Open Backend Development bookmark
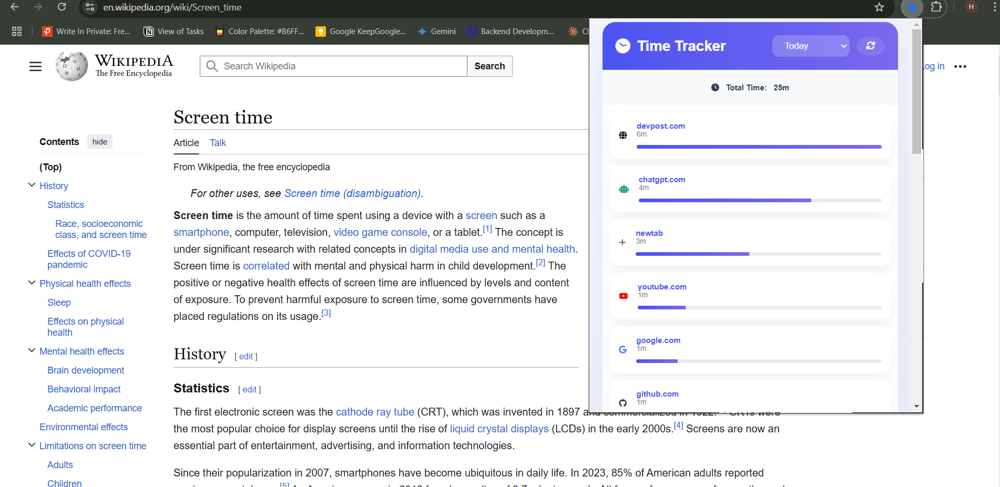1000x487 pixels. click(x=511, y=32)
